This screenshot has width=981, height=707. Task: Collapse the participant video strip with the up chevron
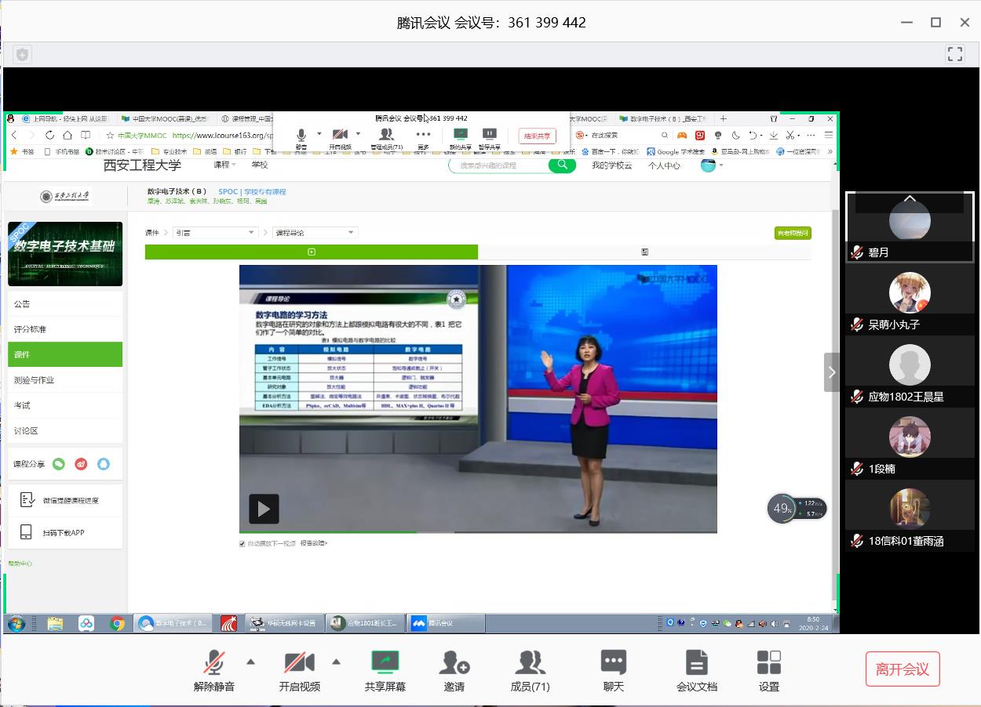(910, 199)
